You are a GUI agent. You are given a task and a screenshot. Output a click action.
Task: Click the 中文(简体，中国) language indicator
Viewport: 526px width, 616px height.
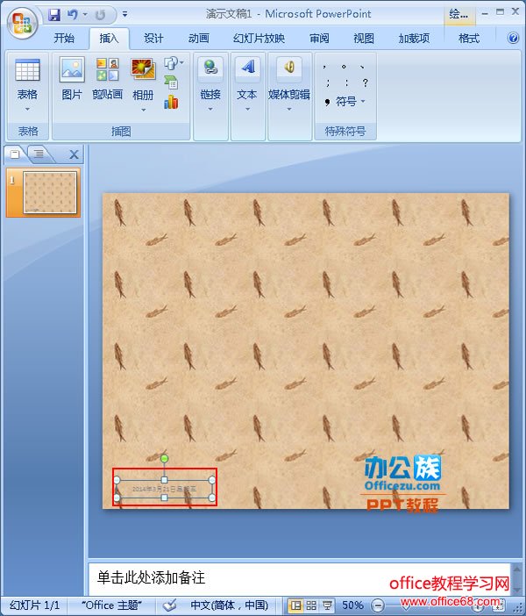pyautogui.click(x=229, y=605)
